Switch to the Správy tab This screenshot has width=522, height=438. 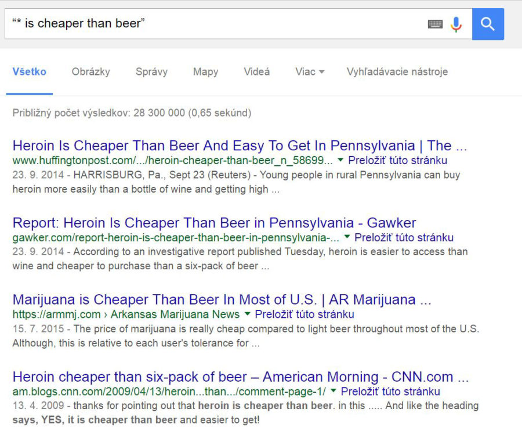coord(151,71)
